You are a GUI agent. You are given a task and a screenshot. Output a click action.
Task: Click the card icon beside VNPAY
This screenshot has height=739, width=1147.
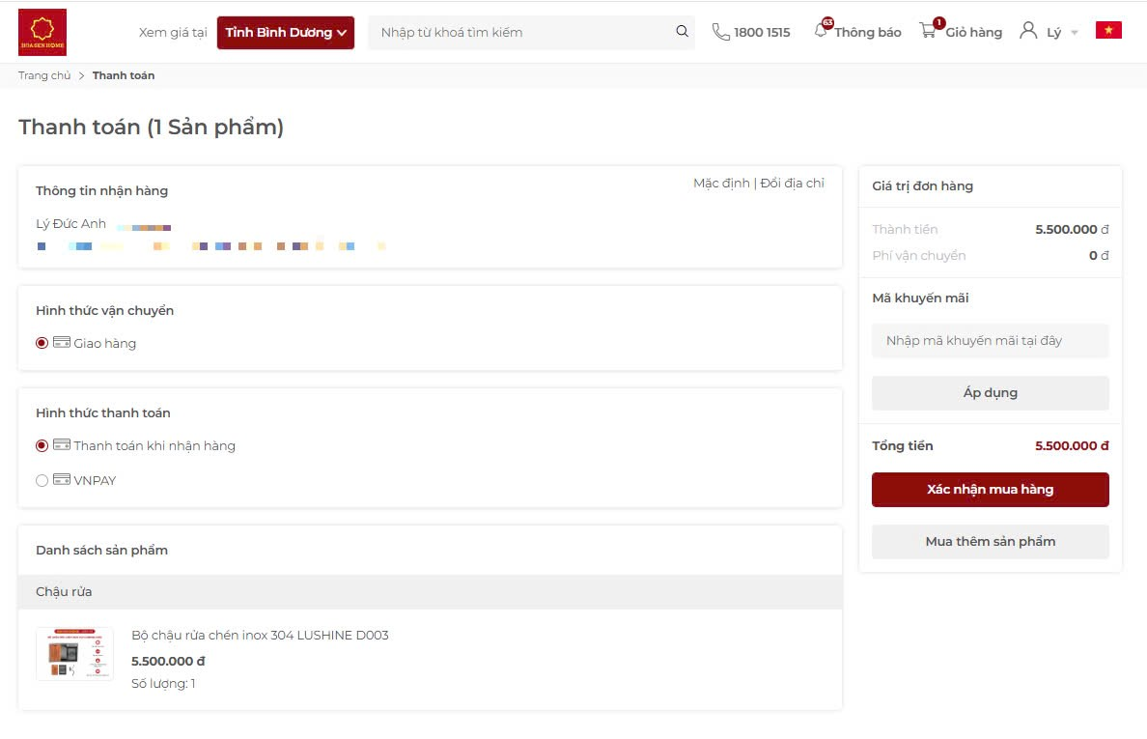pyautogui.click(x=62, y=480)
